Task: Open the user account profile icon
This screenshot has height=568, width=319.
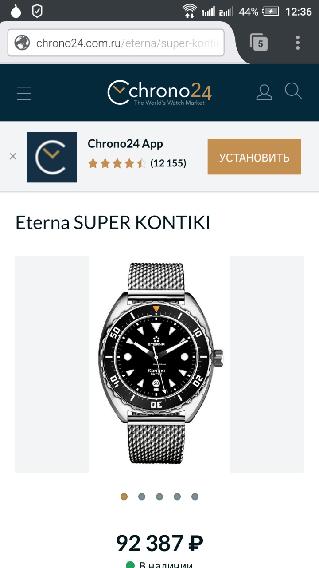Action: 265,92
